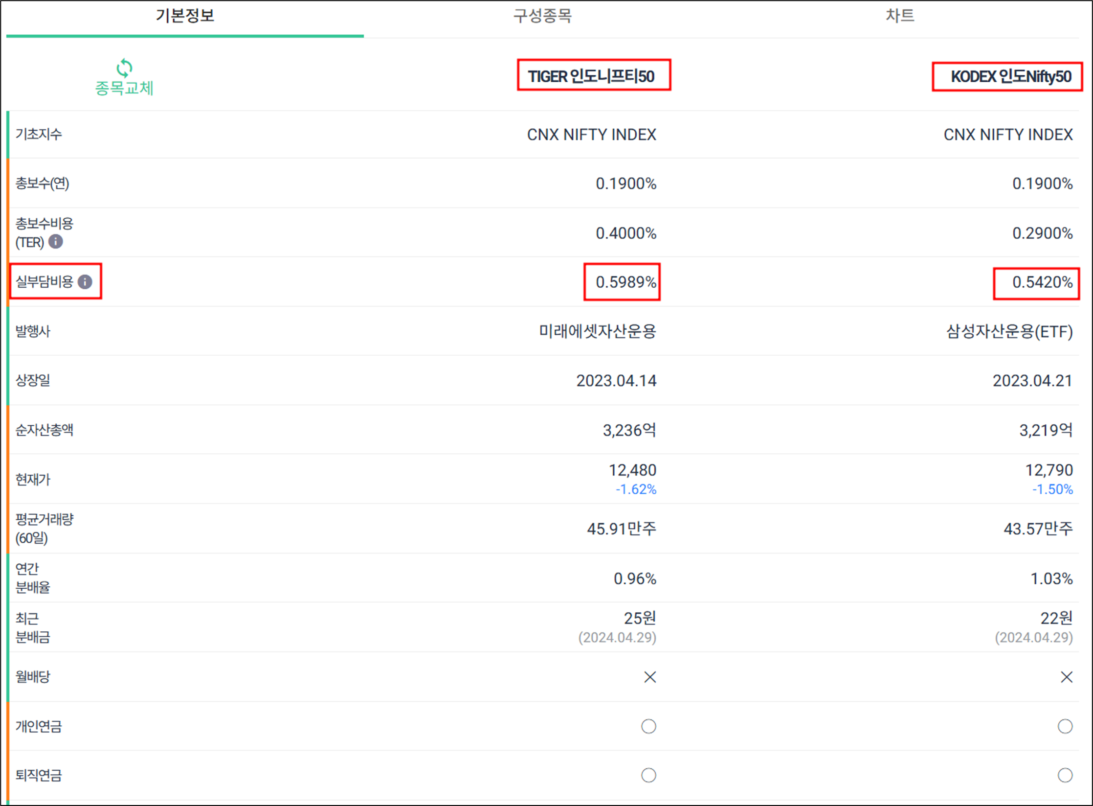Click the 발행사 row label
The width and height of the screenshot is (1093, 806).
[x=33, y=331]
